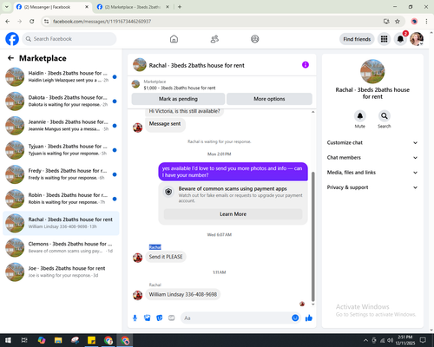Show hidden system tray icons chevron
This screenshot has width=434, height=347.
point(365,340)
